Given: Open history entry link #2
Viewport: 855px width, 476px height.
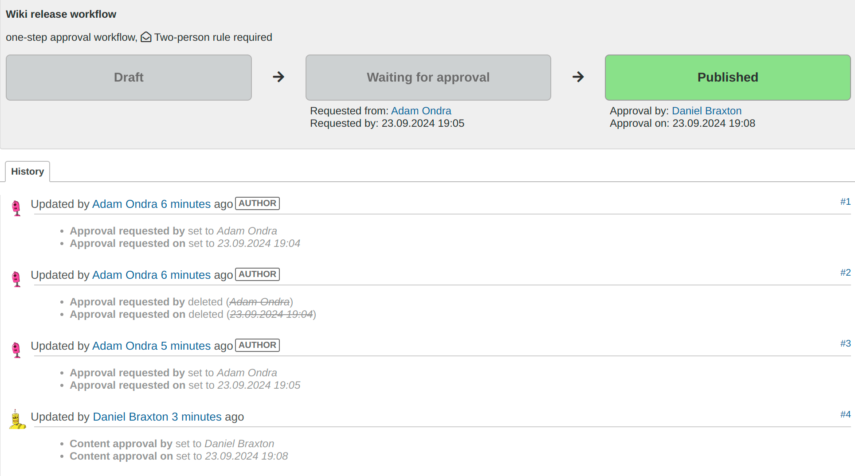Looking at the screenshot, I should pos(845,273).
